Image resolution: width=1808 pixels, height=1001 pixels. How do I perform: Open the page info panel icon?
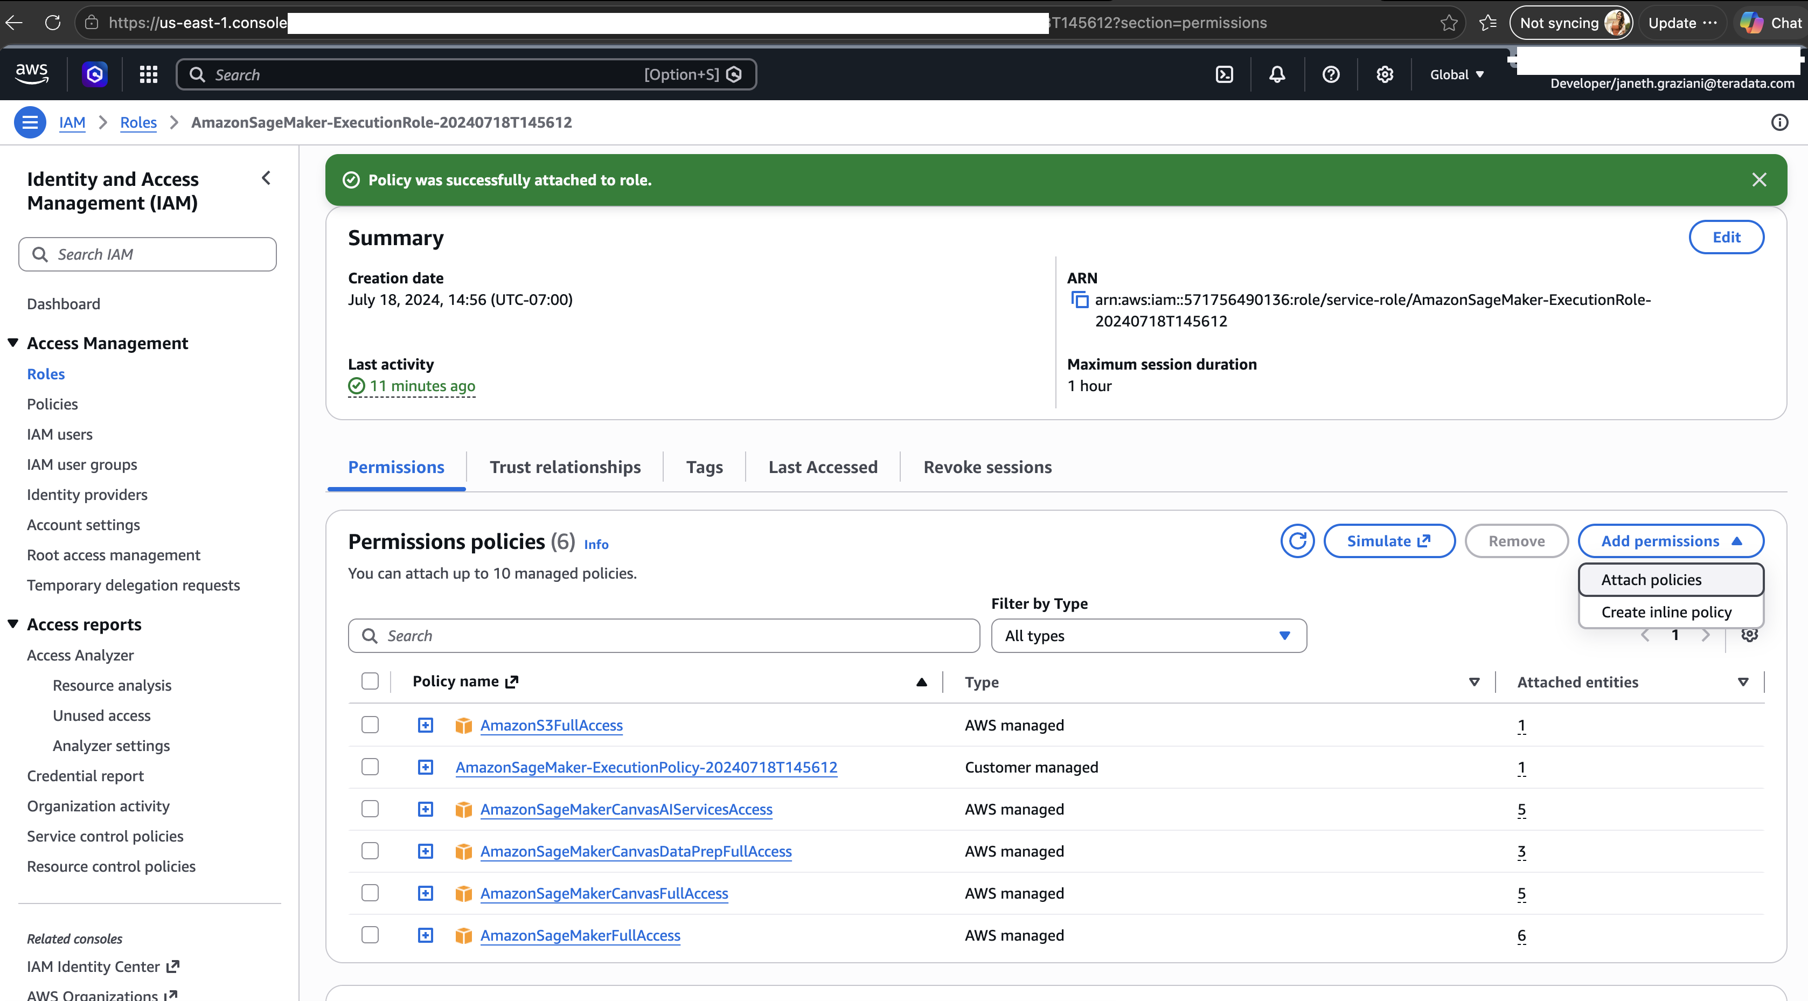pyautogui.click(x=1779, y=122)
